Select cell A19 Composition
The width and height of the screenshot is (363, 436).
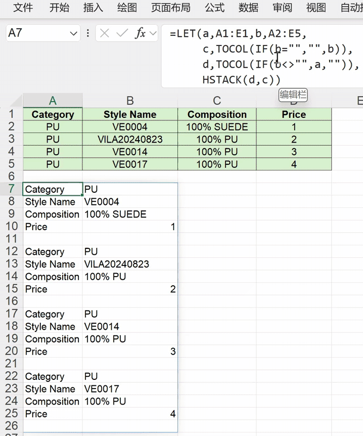click(x=53, y=339)
